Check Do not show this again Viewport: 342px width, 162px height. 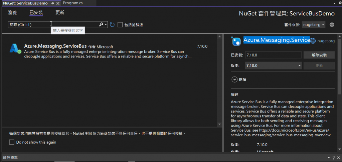pos(12,142)
